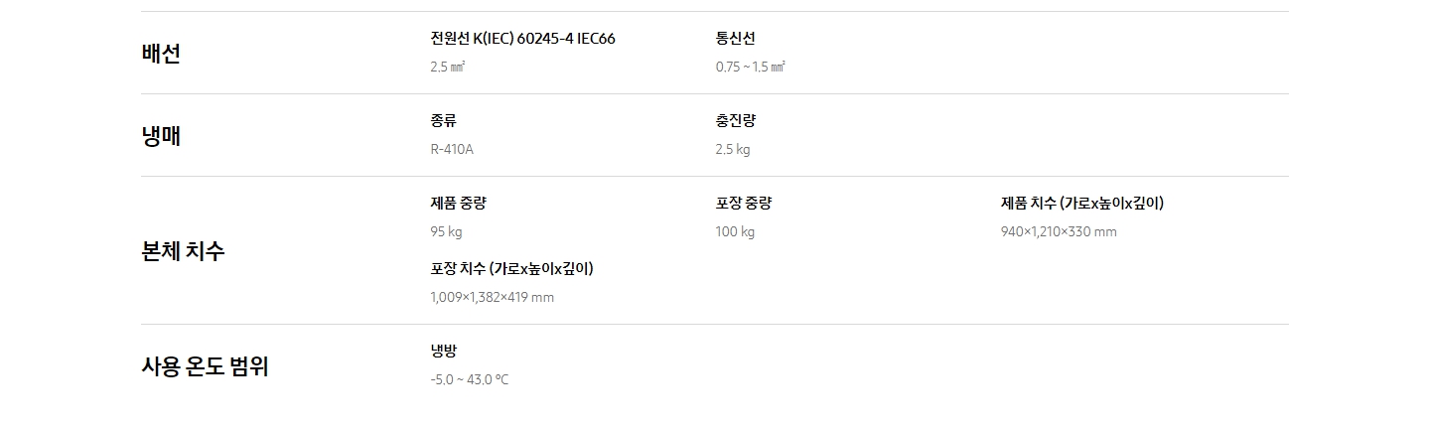This screenshot has width=1430, height=427.
Task: Click the 포장 중량 label
Action: 744,204
